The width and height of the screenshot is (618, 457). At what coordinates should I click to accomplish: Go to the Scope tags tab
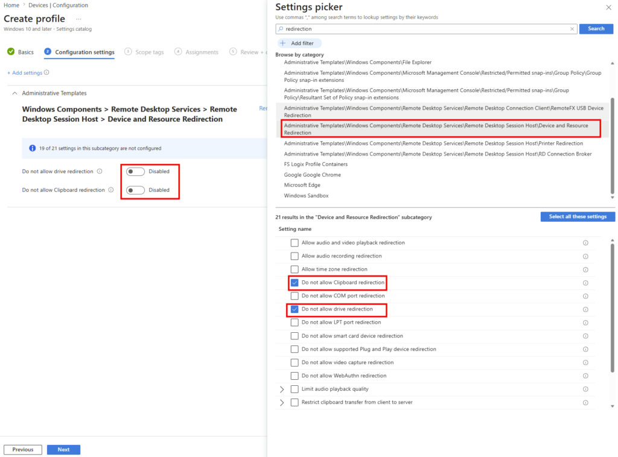144,52
